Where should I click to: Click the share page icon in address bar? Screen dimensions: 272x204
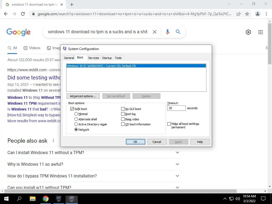coord(239,14)
